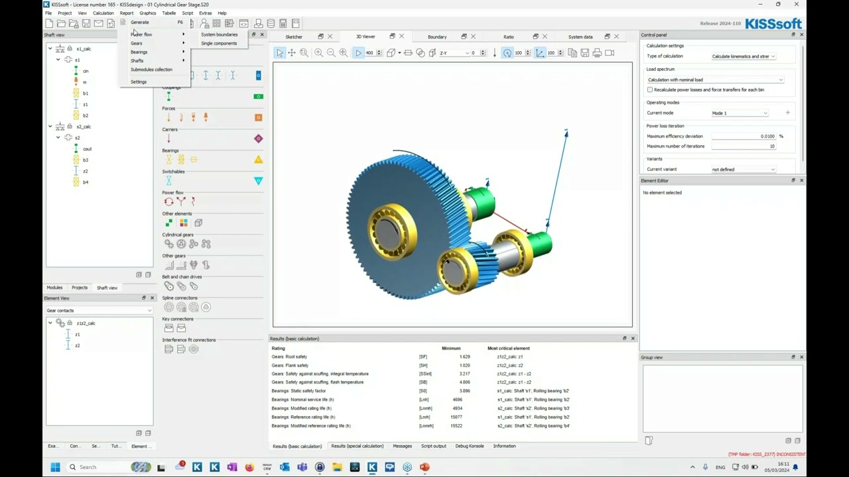
Task: Open the Current variant dropdown
Action: 743,170
